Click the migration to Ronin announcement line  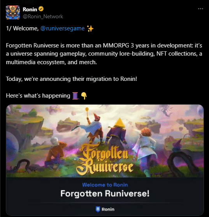(72, 79)
